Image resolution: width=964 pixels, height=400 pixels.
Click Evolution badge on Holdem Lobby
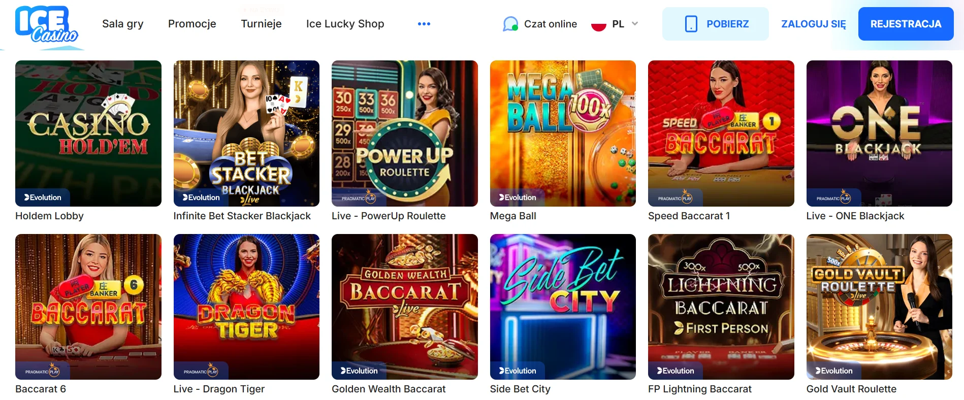[x=43, y=197]
